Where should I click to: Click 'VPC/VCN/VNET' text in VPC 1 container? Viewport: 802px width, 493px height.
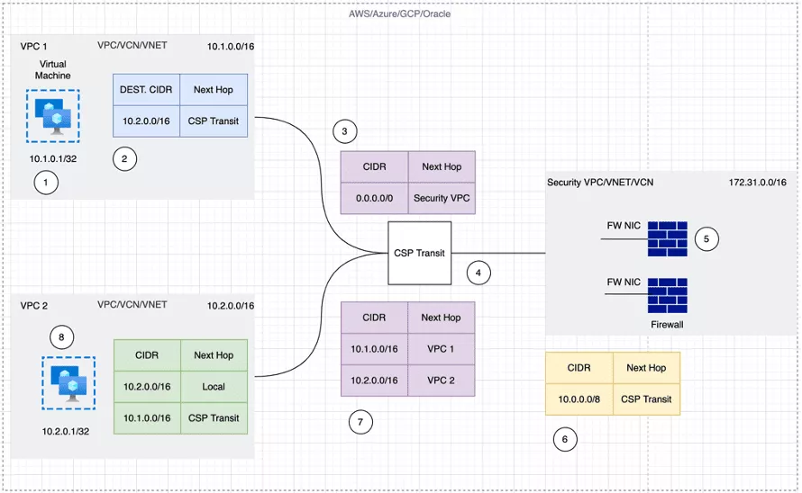coord(132,46)
